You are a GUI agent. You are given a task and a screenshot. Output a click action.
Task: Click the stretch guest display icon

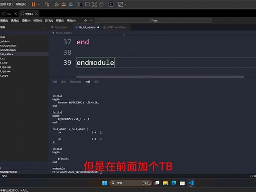tap(121, 4)
